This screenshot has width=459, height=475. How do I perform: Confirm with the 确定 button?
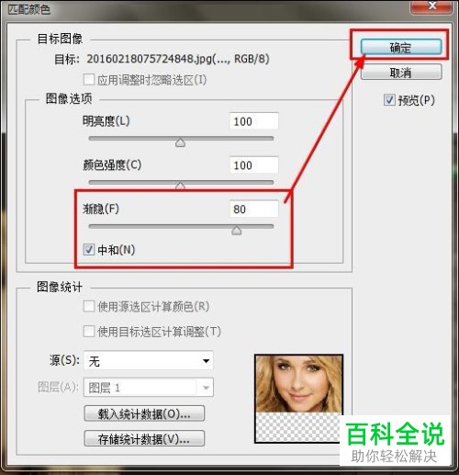point(401,47)
